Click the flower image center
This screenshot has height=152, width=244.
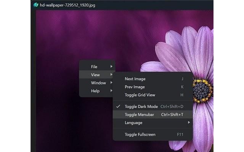pyautogui.click(x=202, y=91)
